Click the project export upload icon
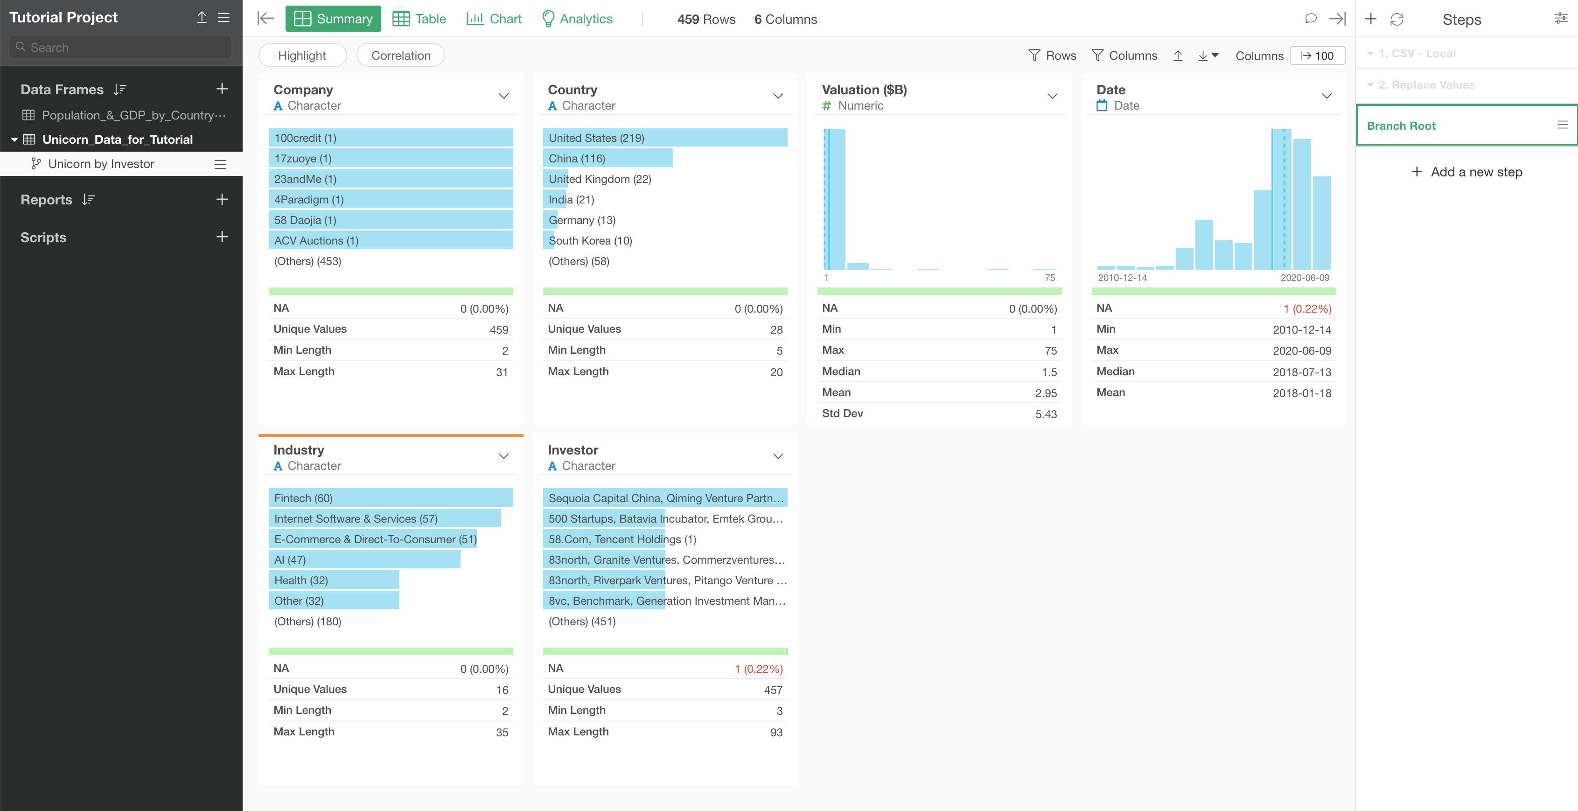This screenshot has width=1578, height=811. 202,17
